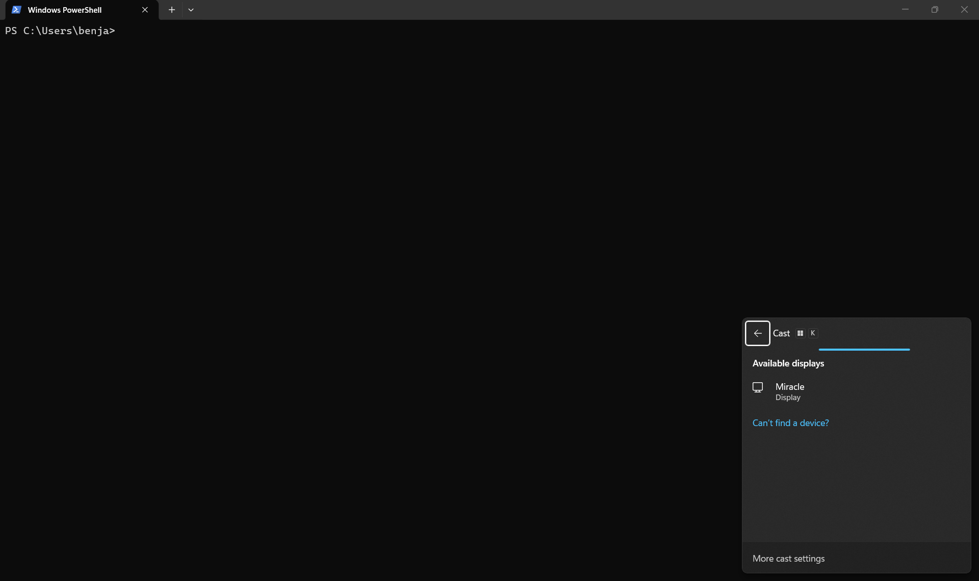The height and width of the screenshot is (581, 979).
Task: Click the Cast panel title
Action: (781, 333)
